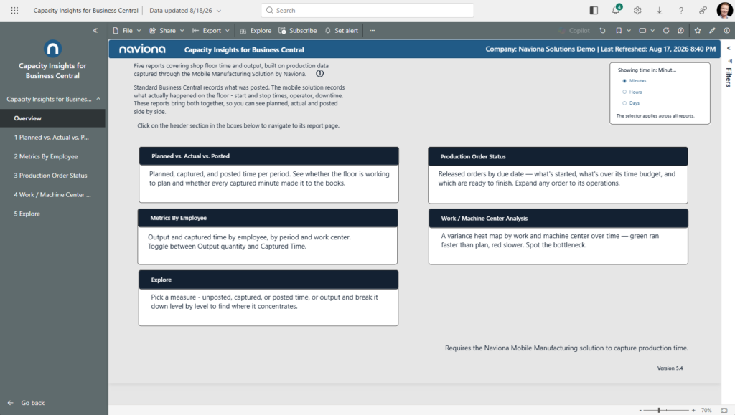Open the comments bubble icon
735x415 pixels.
coord(680,30)
